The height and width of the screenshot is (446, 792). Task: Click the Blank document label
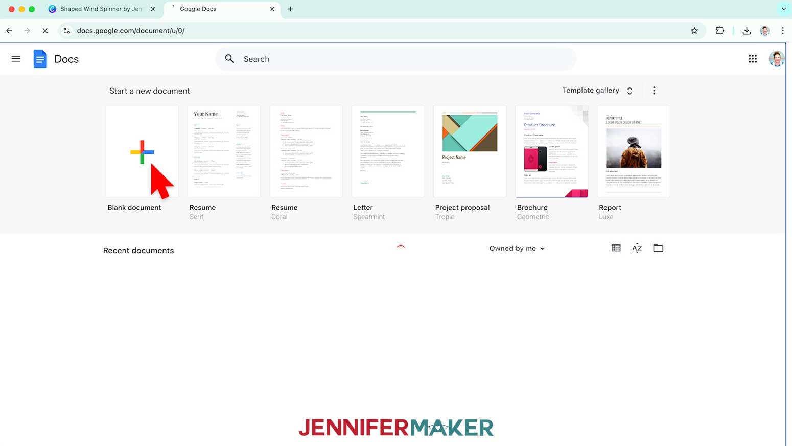pyautogui.click(x=134, y=208)
